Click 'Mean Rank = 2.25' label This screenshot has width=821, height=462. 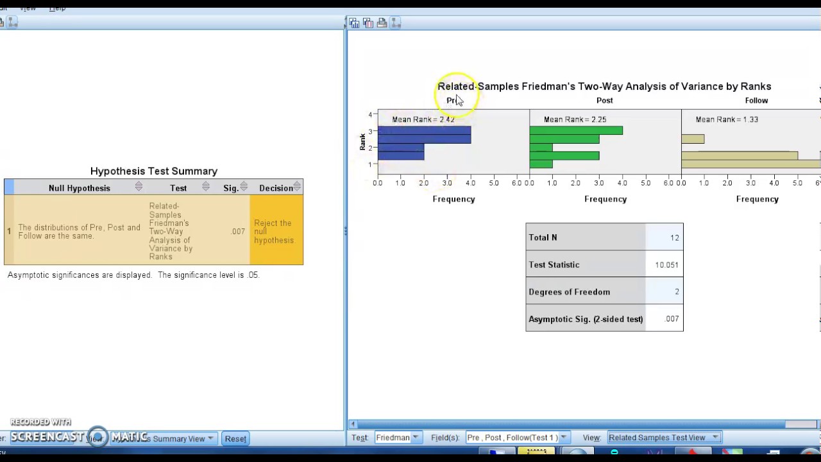[575, 119]
